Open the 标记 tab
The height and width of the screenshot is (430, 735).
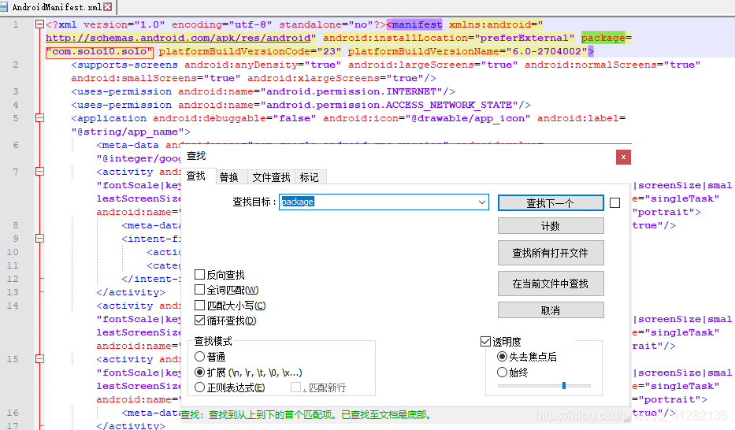[310, 177]
